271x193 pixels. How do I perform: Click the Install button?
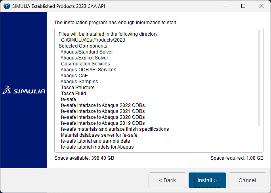tap(207, 180)
